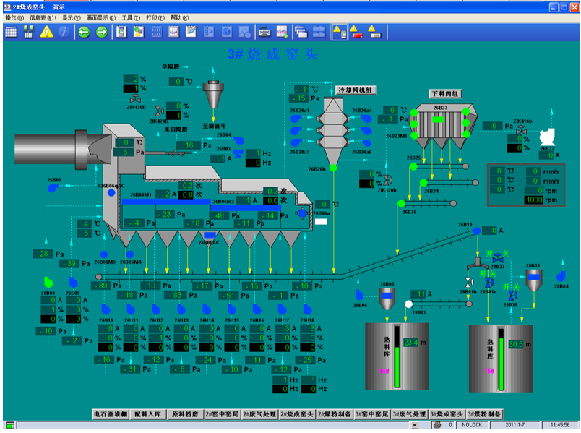581x433 pixels.
Task: Click valve 28B01b symbol
Action: tap(469, 283)
